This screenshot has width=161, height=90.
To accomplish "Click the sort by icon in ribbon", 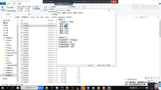I will [45, 8].
